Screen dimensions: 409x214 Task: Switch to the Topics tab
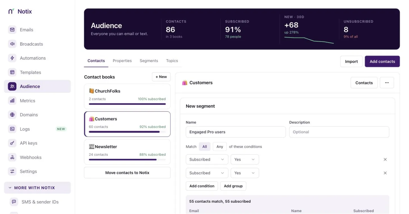click(x=172, y=61)
